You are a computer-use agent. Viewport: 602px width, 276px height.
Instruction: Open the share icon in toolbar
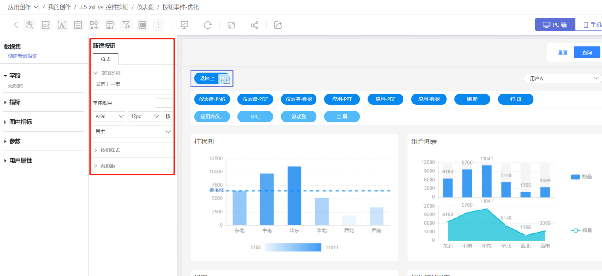254,25
